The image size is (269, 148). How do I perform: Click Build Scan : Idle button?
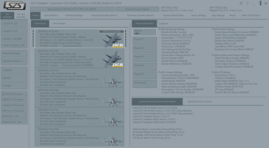pyautogui.click(x=14, y=116)
